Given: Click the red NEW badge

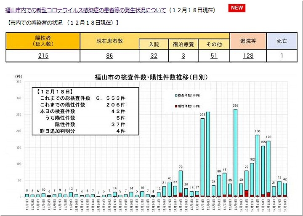Looking at the screenshot, I should coord(237,8).
